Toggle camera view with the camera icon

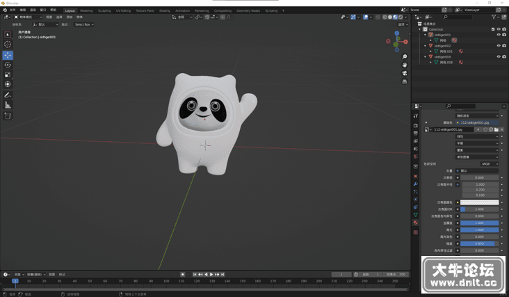[x=405, y=73]
